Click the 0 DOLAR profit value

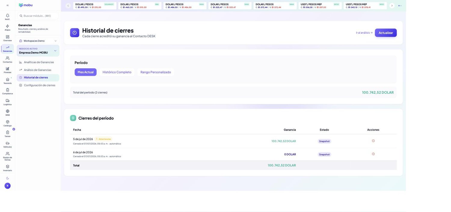(290, 154)
